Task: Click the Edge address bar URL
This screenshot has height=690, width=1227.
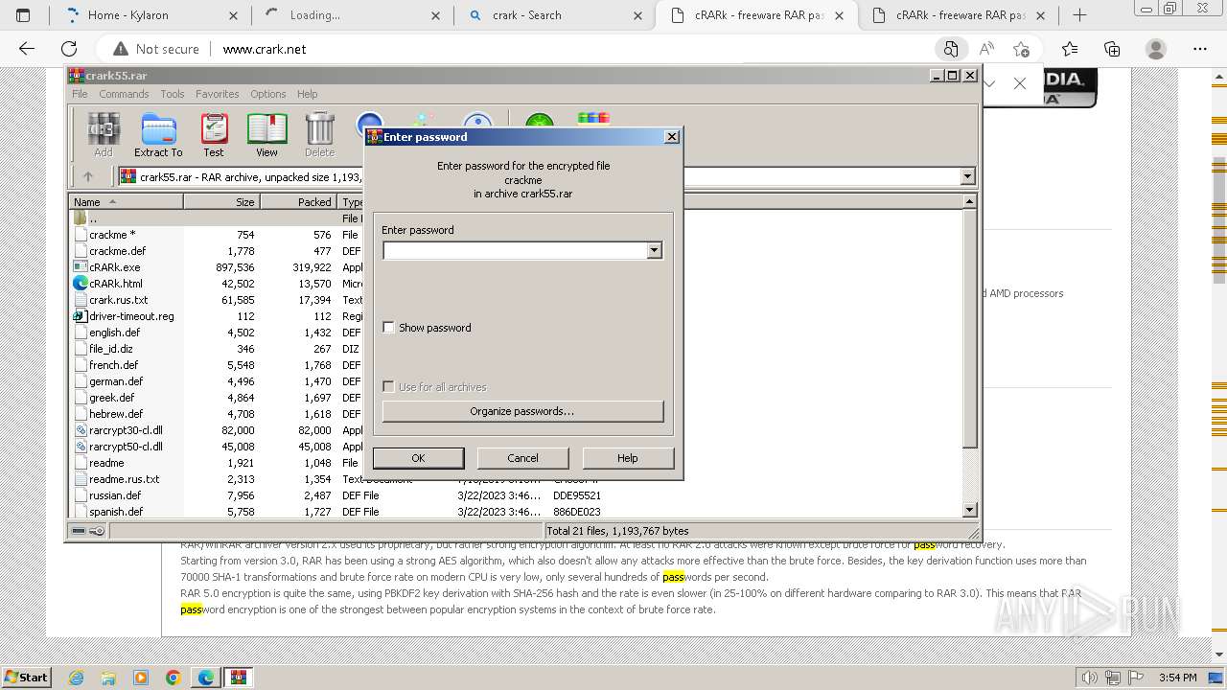Action: click(x=265, y=49)
